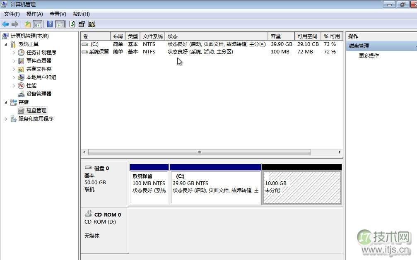Open the 查看(V) menu
Screen dimensions: 417x260
click(x=57, y=14)
